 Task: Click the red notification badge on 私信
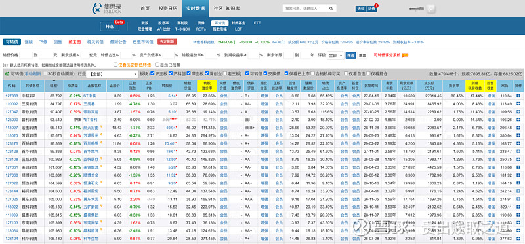click(376, 5)
